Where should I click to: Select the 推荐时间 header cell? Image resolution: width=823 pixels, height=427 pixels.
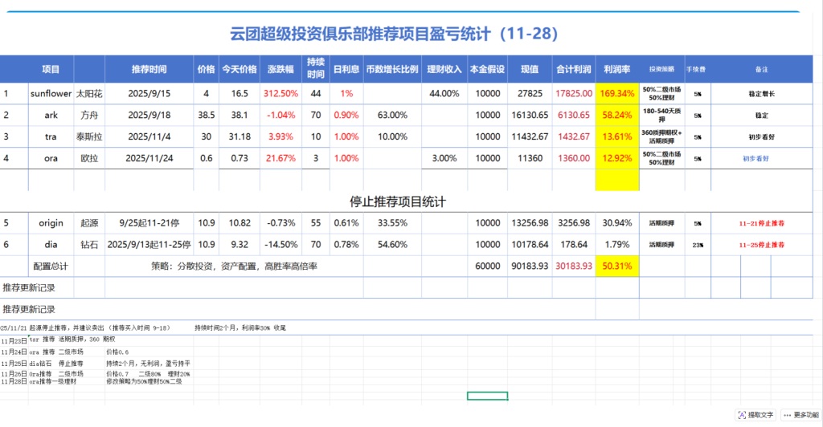149,69
